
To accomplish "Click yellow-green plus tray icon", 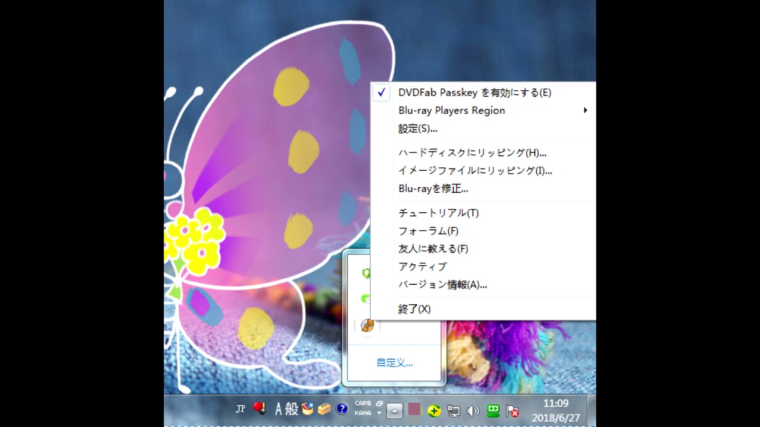I will tap(434, 410).
